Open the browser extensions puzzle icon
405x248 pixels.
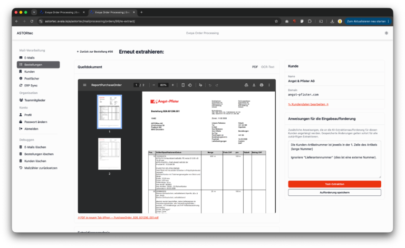[310, 22]
